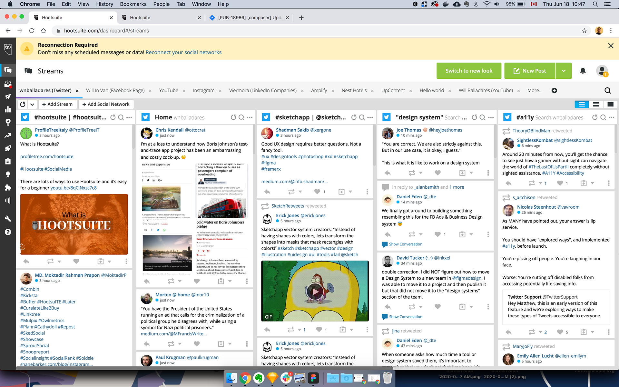
Task: Open the Streams icon in the left sidebar
Action: (8, 70)
